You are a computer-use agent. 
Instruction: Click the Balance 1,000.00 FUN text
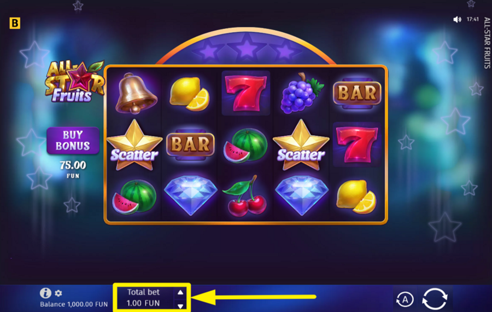coord(74,304)
